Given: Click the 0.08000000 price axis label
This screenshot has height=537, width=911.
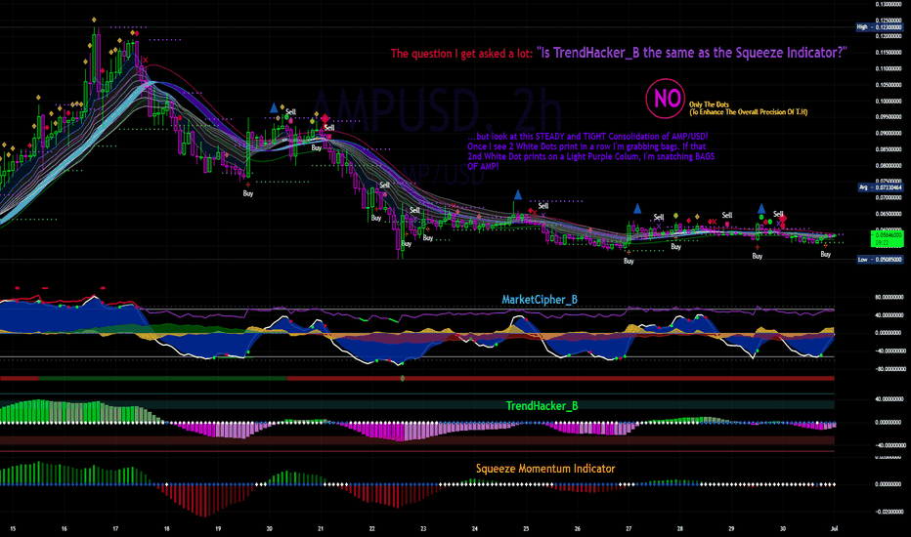Looking at the screenshot, I should coord(889,165).
